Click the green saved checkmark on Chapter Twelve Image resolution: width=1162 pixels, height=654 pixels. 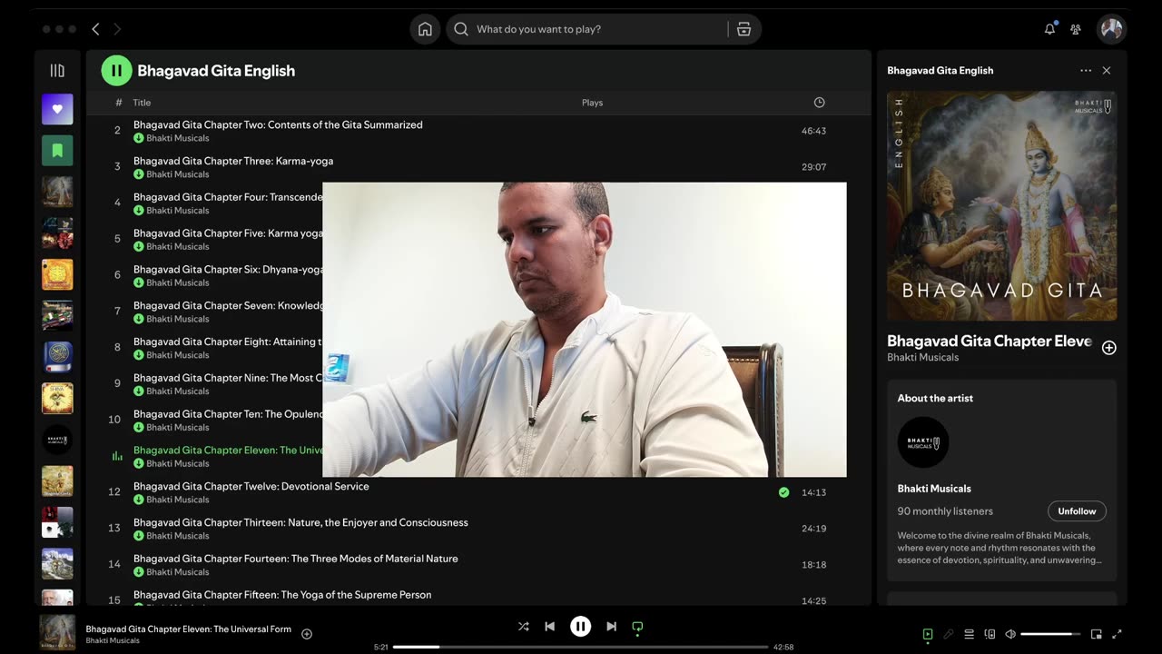point(783,492)
